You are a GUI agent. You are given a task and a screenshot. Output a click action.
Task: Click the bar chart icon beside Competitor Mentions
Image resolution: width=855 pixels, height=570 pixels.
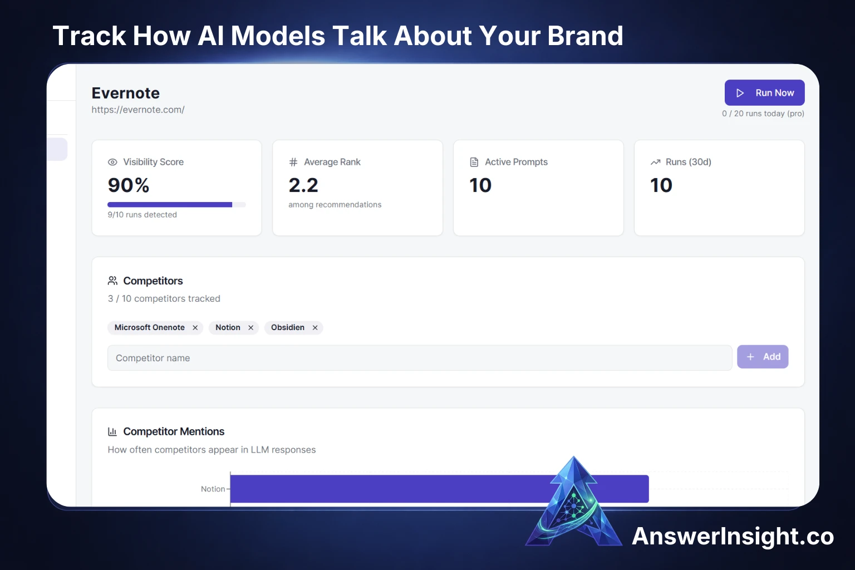(112, 431)
